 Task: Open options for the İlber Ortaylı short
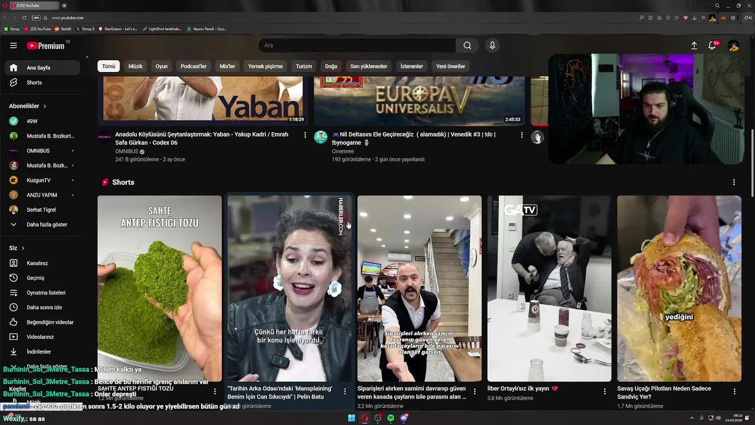coord(605,391)
